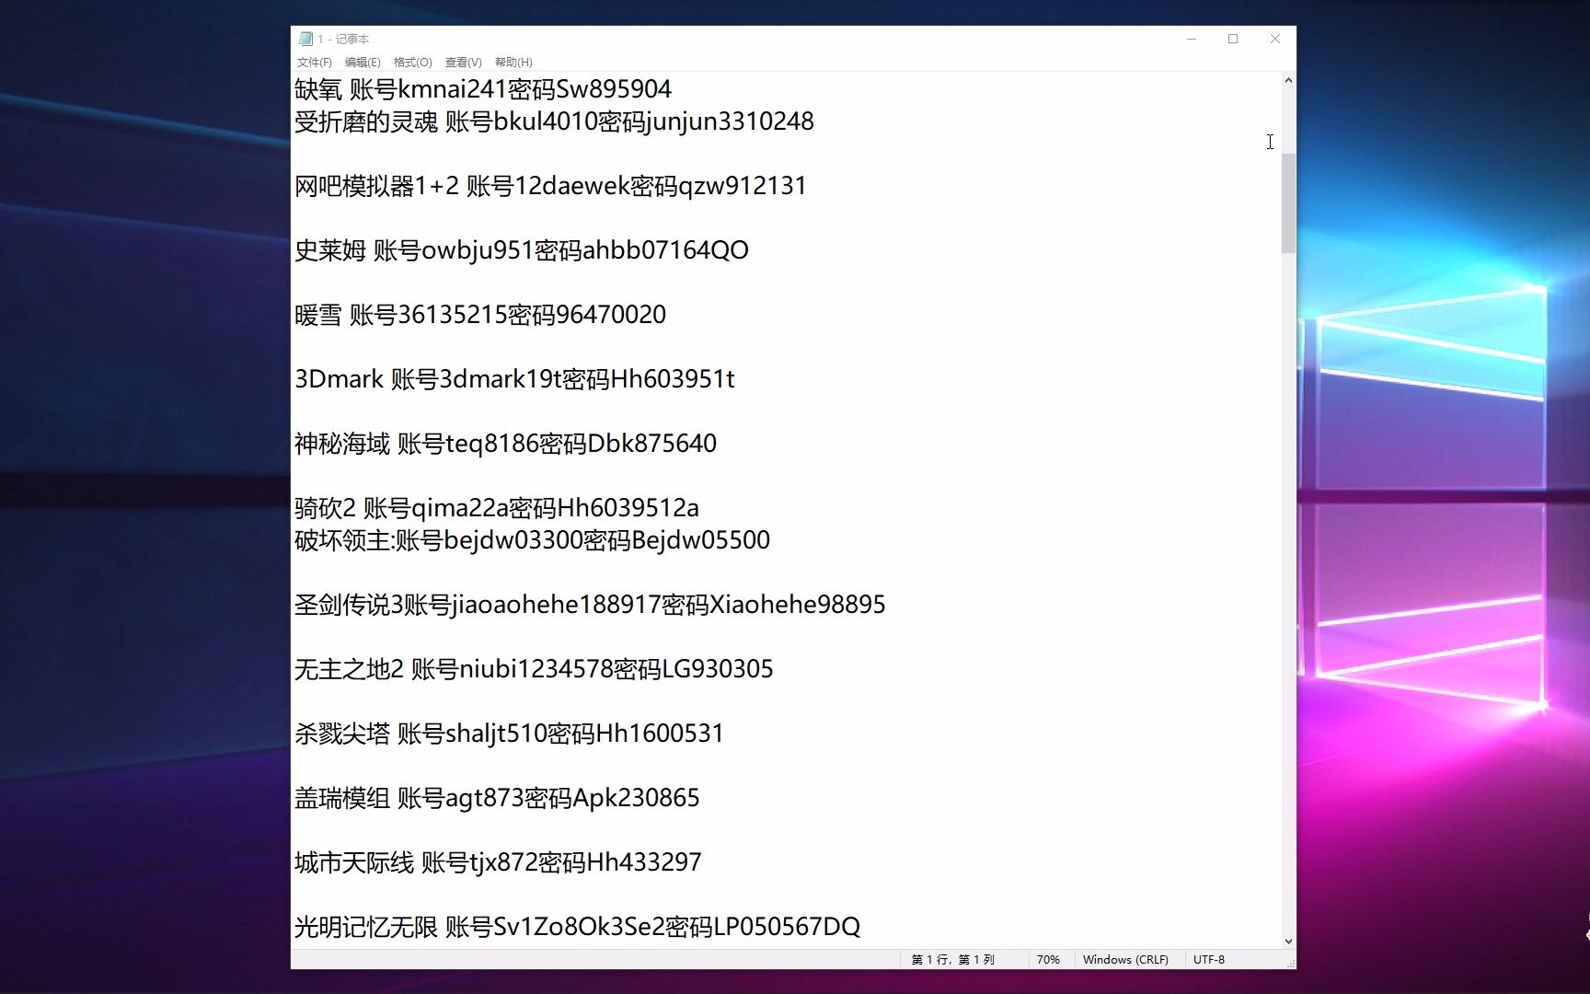1590x994 pixels.
Task: Click the 杀戮尖塔 account line
Action: [x=509, y=734]
